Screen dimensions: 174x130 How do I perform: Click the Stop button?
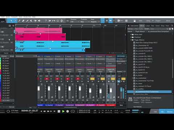[59, 111]
